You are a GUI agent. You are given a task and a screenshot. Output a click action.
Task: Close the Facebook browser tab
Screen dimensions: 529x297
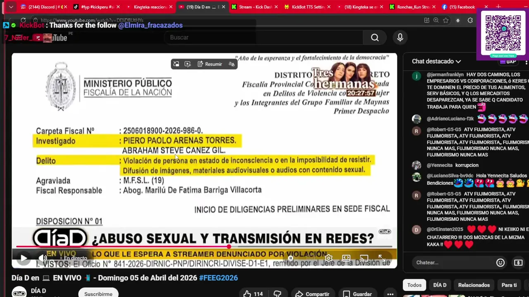tap(486, 7)
